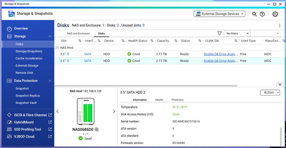Open the three-dot more options menu
Image resolution: width=286 pixels, height=148 pixels.
pos(279,26)
